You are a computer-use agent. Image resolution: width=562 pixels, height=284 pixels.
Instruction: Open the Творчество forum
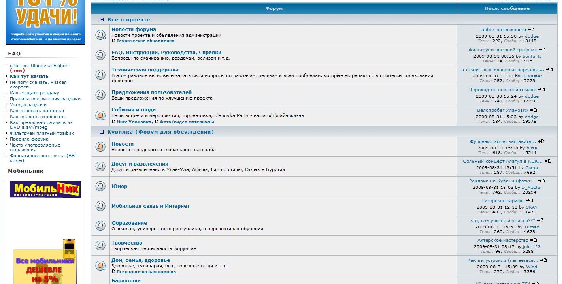click(127, 243)
